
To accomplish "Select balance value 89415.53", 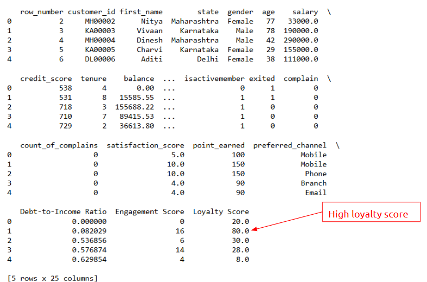I will pos(137,117).
